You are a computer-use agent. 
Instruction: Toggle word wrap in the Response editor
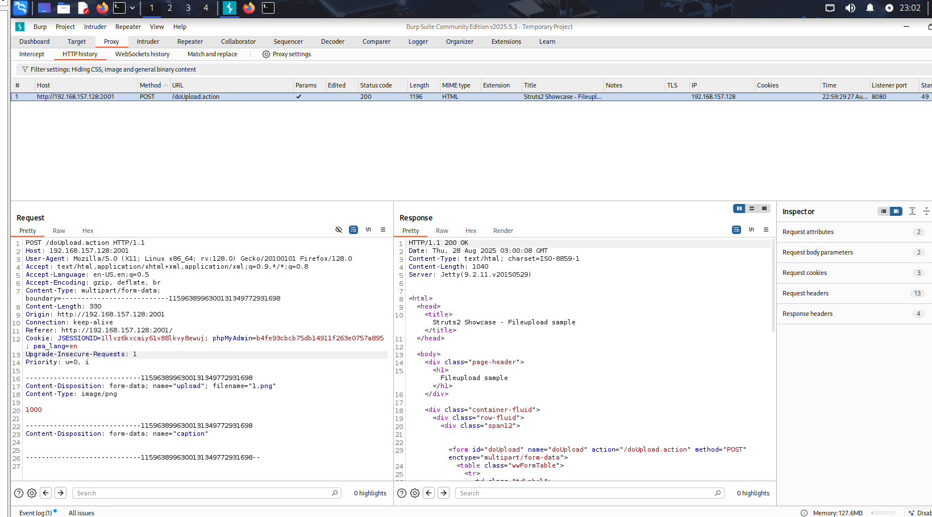[737, 230]
